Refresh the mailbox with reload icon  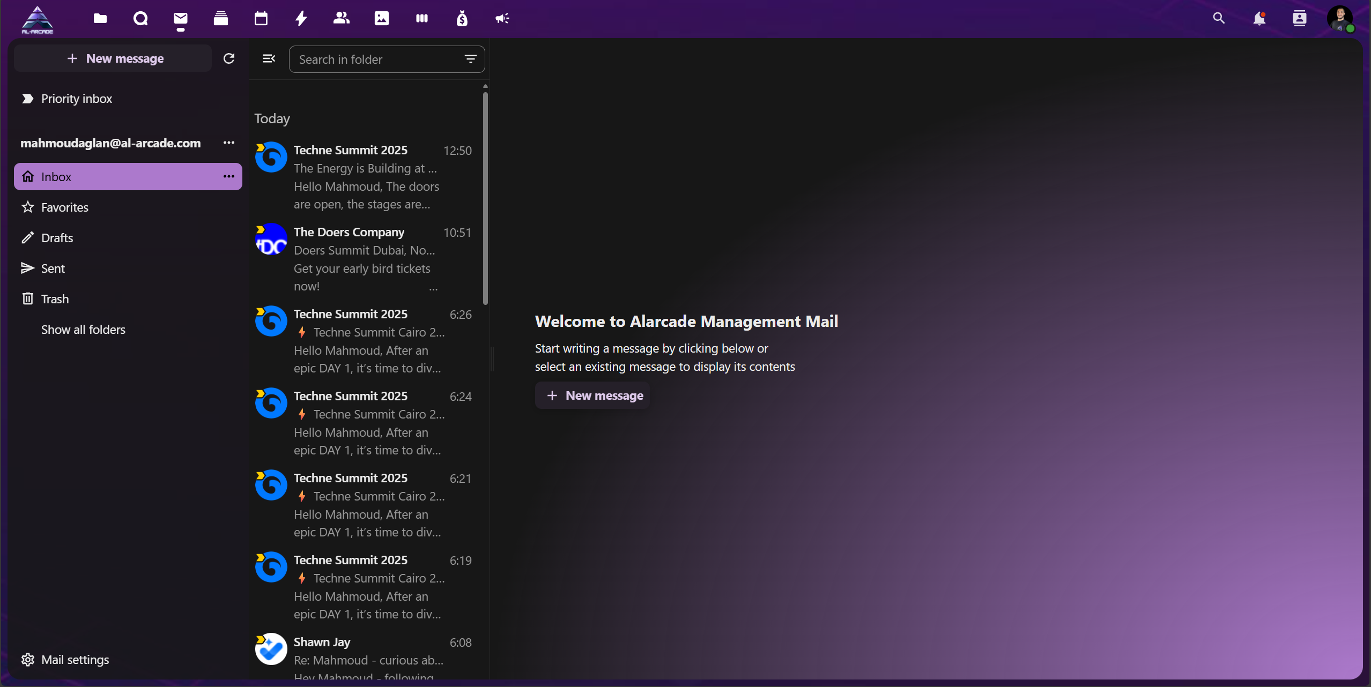pyautogui.click(x=229, y=58)
